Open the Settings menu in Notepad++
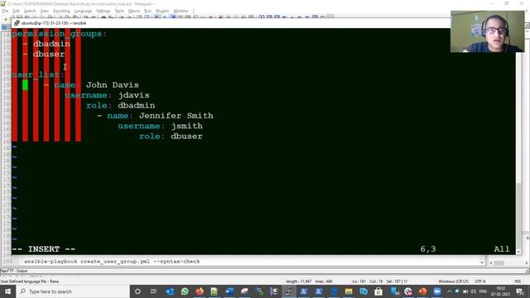530x298 pixels. coord(103,11)
